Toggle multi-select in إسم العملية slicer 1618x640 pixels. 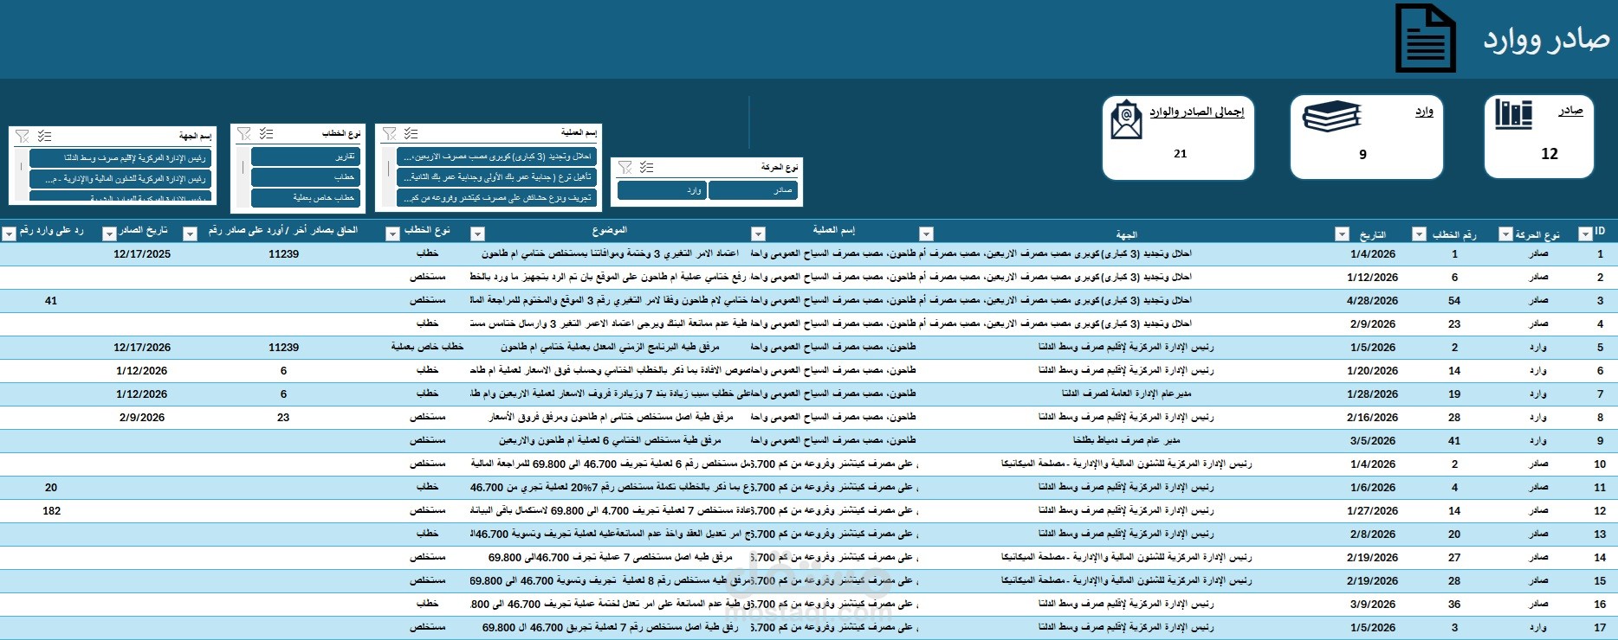pyautogui.click(x=411, y=133)
